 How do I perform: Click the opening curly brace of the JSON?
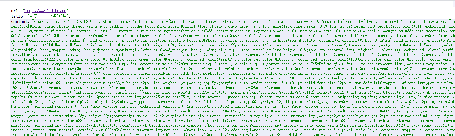(x=3, y=6)
